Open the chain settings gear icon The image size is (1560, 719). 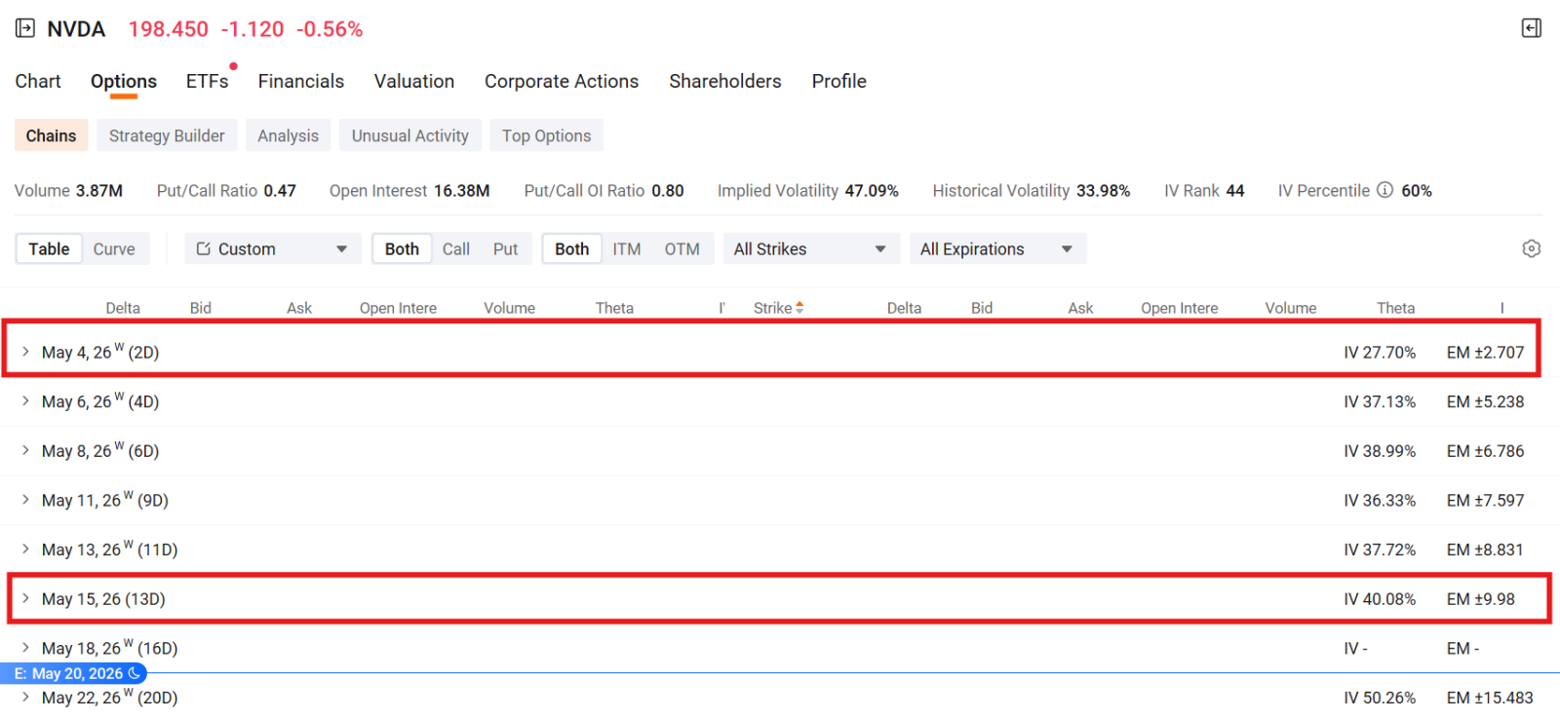1532,248
